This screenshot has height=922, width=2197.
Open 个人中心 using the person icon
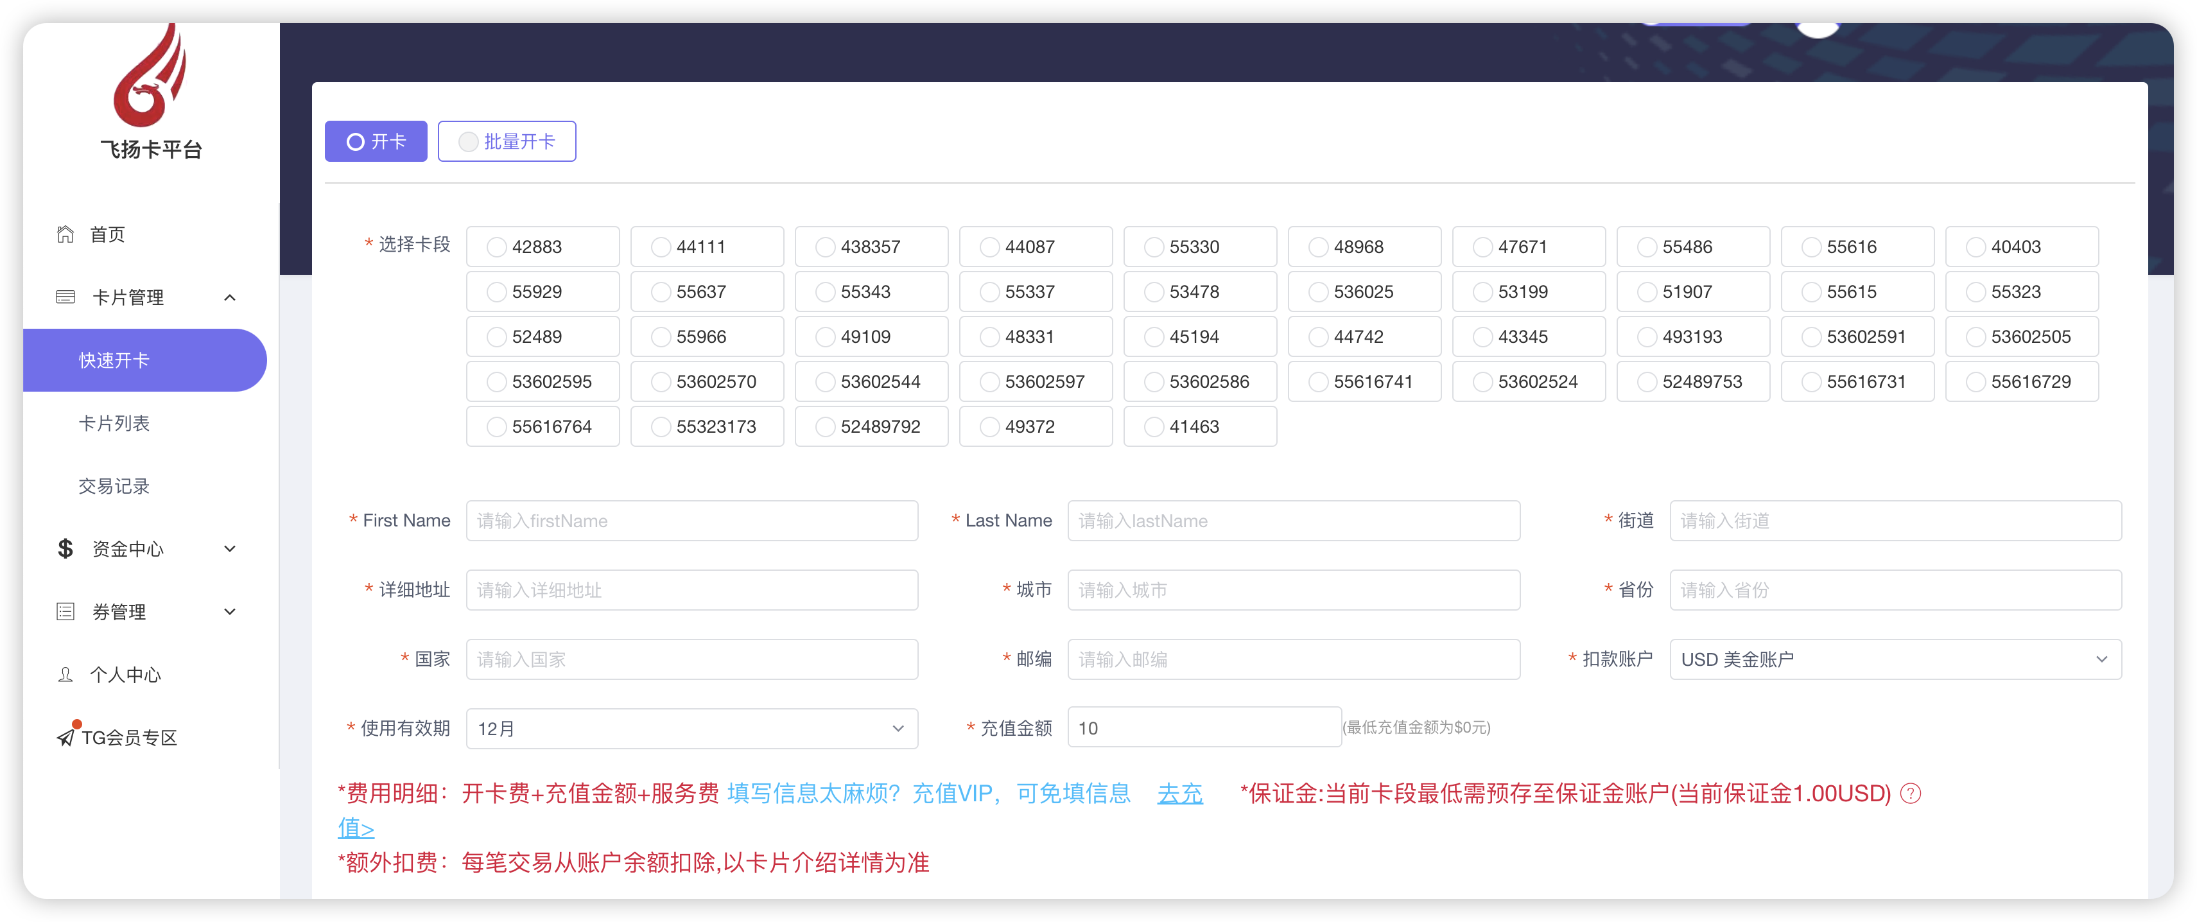click(x=65, y=674)
